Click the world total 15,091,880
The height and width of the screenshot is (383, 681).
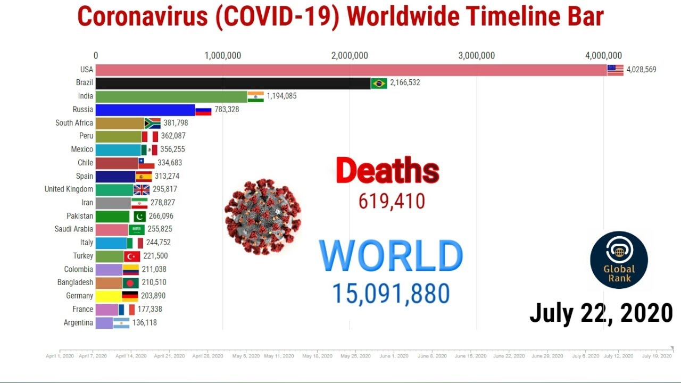coord(391,294)
